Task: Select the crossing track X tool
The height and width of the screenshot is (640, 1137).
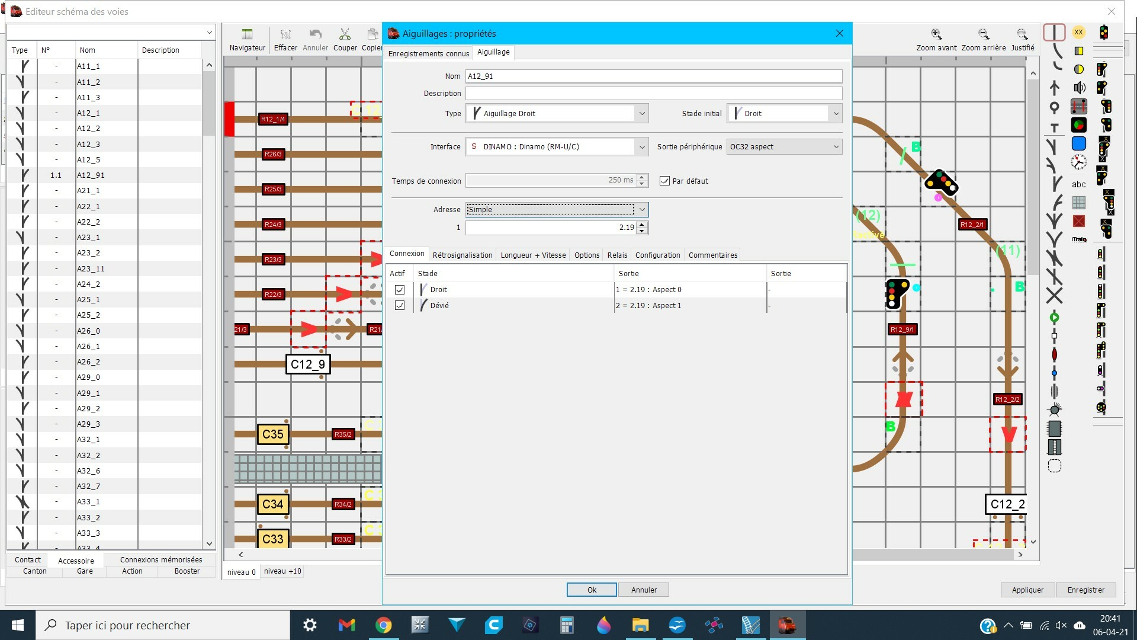Action: click(1054, 295)
